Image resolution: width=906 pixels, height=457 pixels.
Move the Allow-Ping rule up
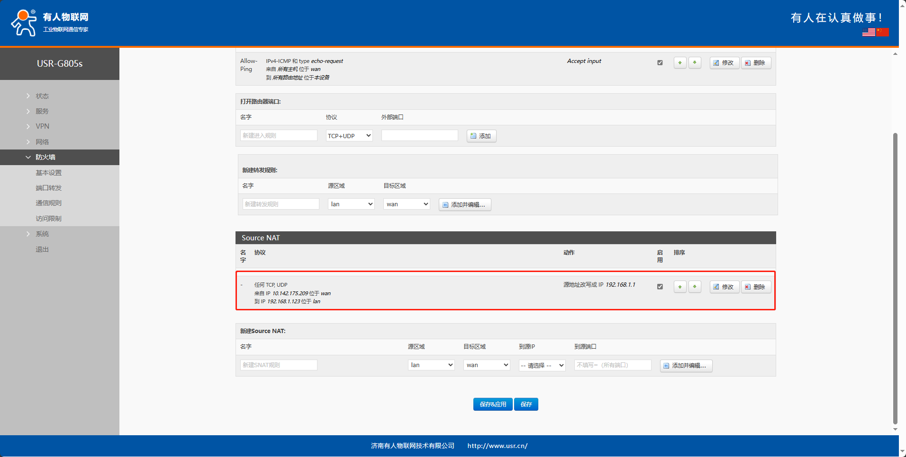[x=680, y=63]
